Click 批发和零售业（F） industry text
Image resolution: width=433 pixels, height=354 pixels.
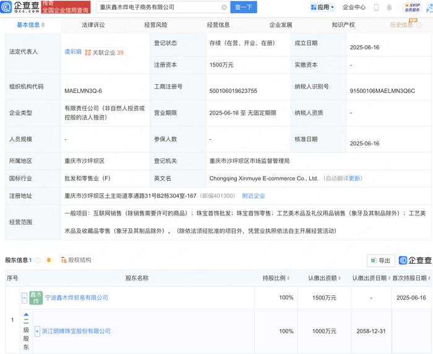coord(88,178)
